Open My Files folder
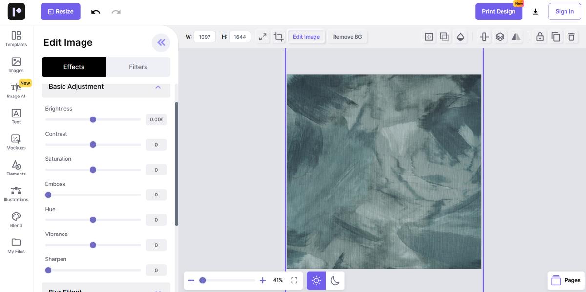Image resolution: width=586 pixels, height=292 pixels. (16, 246)
